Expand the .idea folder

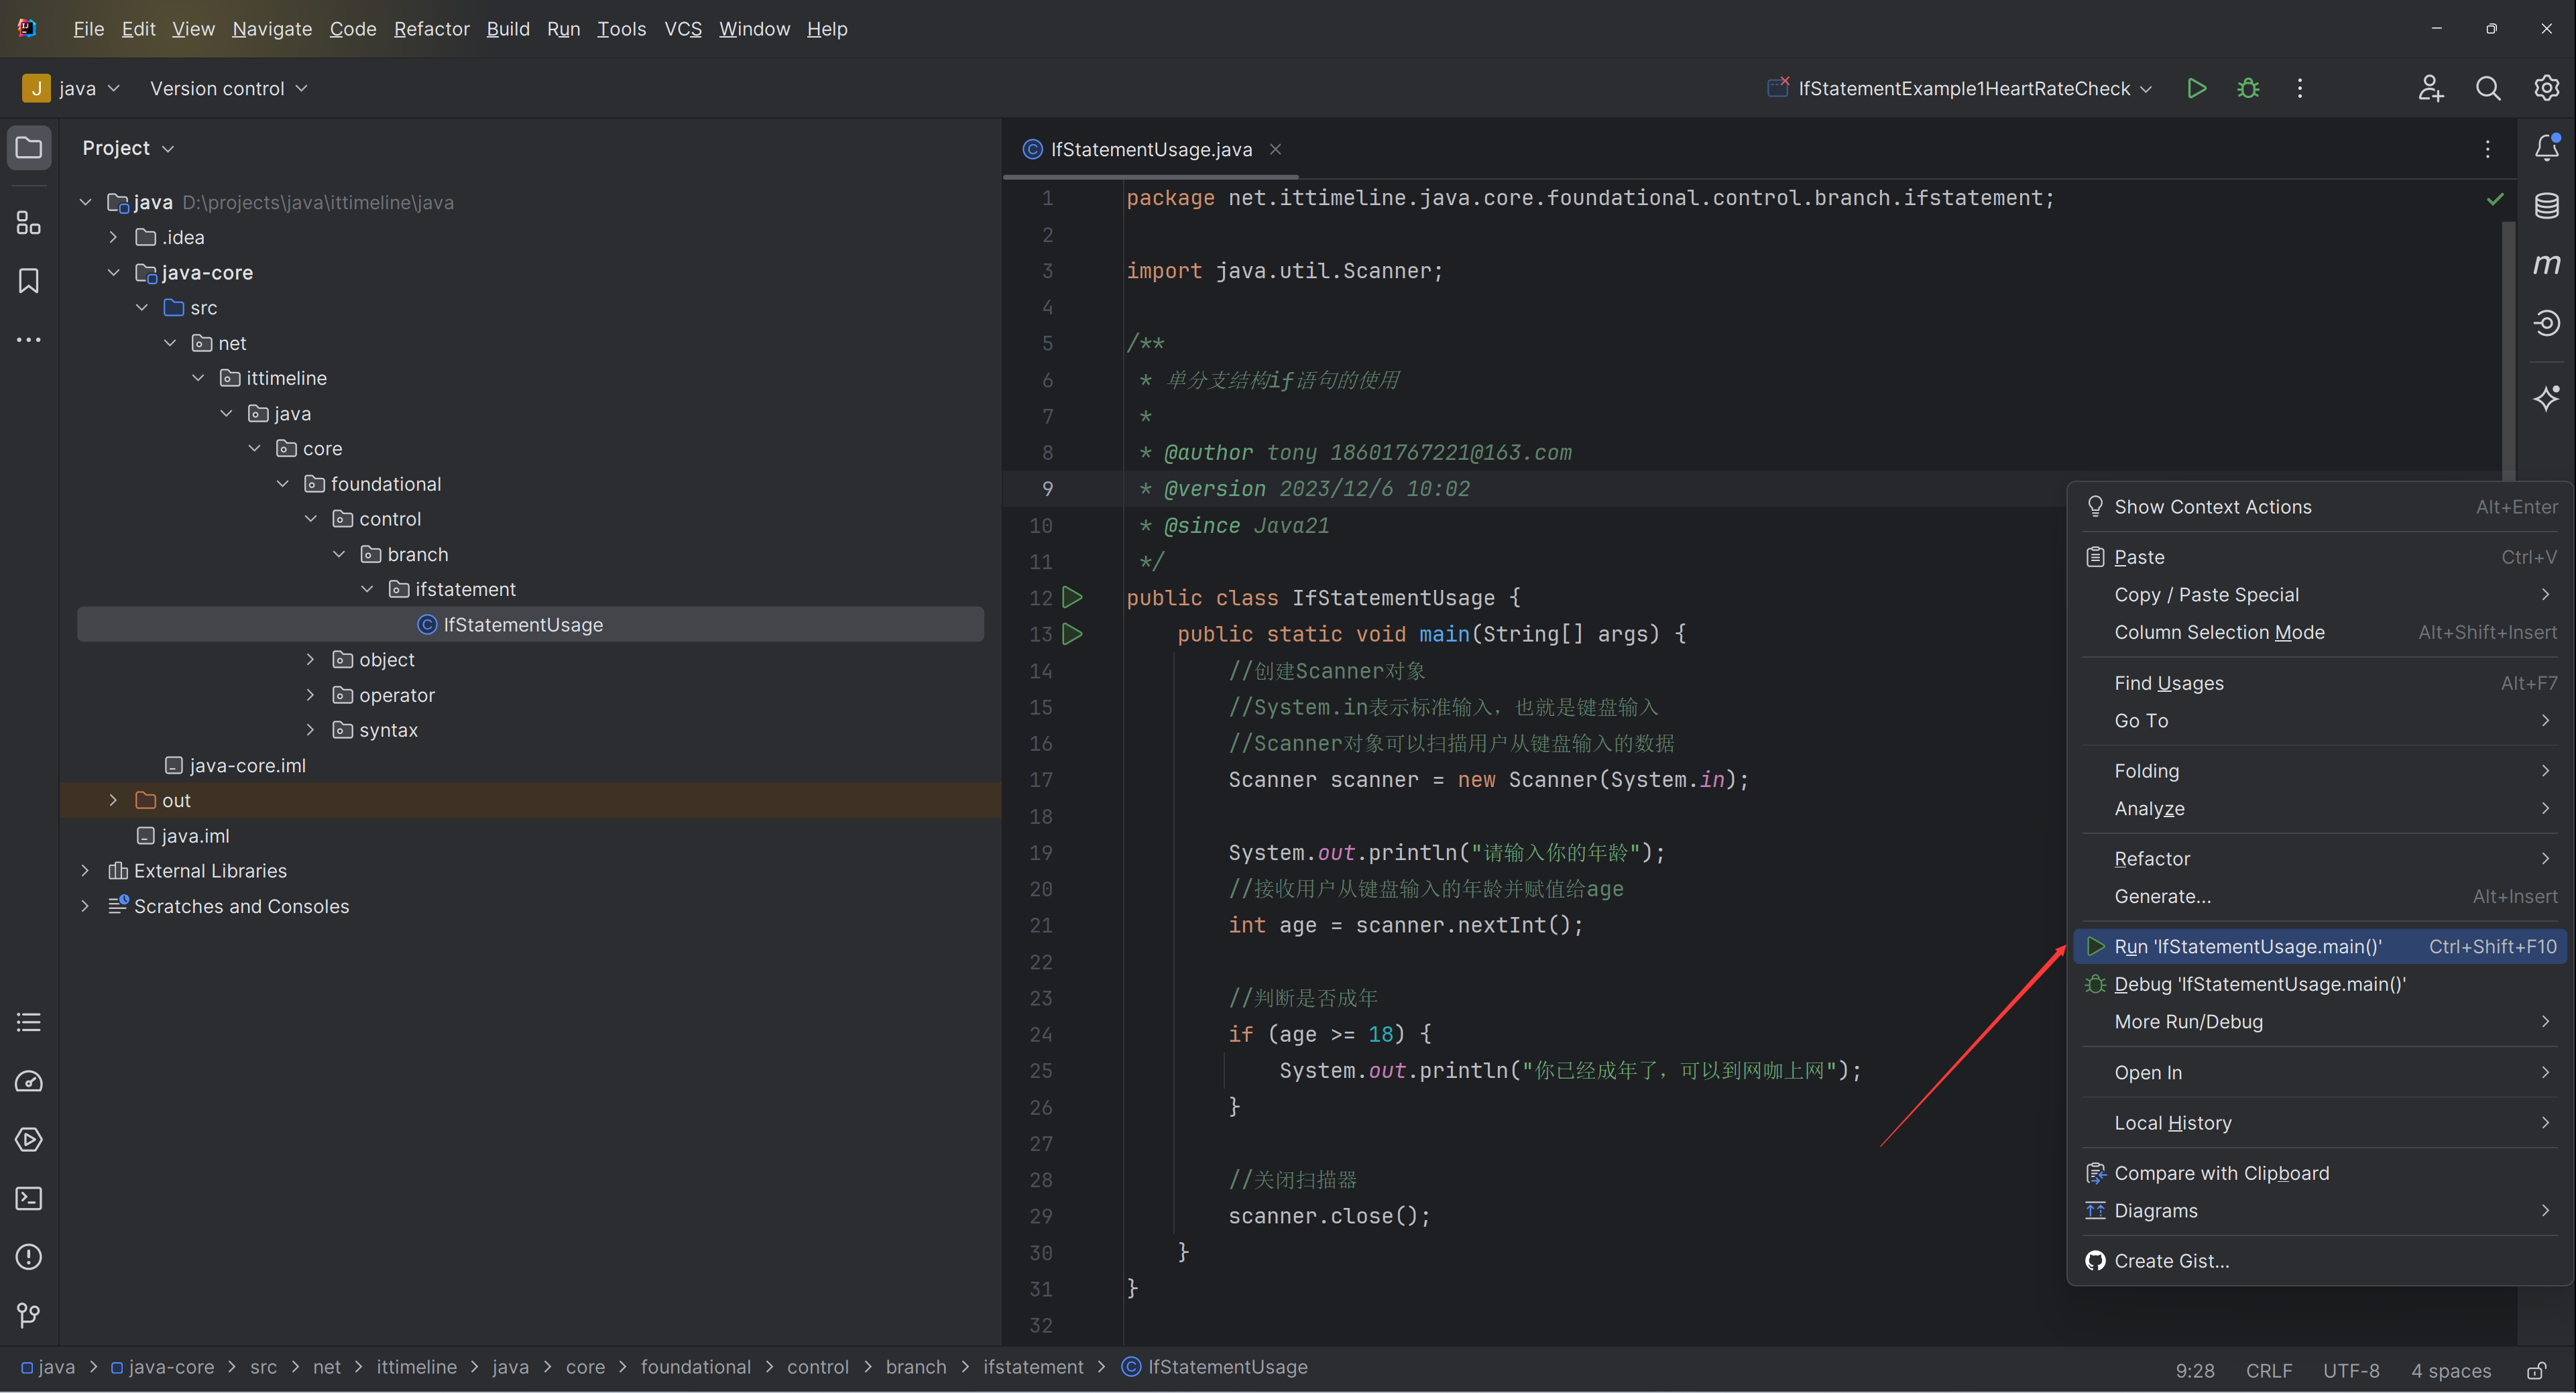click(x=113, y=237)
